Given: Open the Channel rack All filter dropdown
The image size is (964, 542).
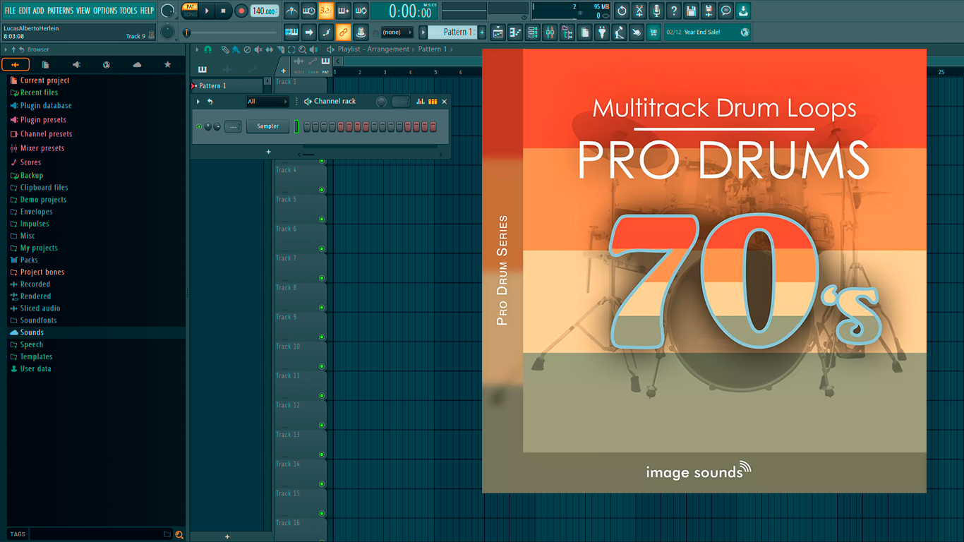Looking at the screenshot, I should coord(267,102).
